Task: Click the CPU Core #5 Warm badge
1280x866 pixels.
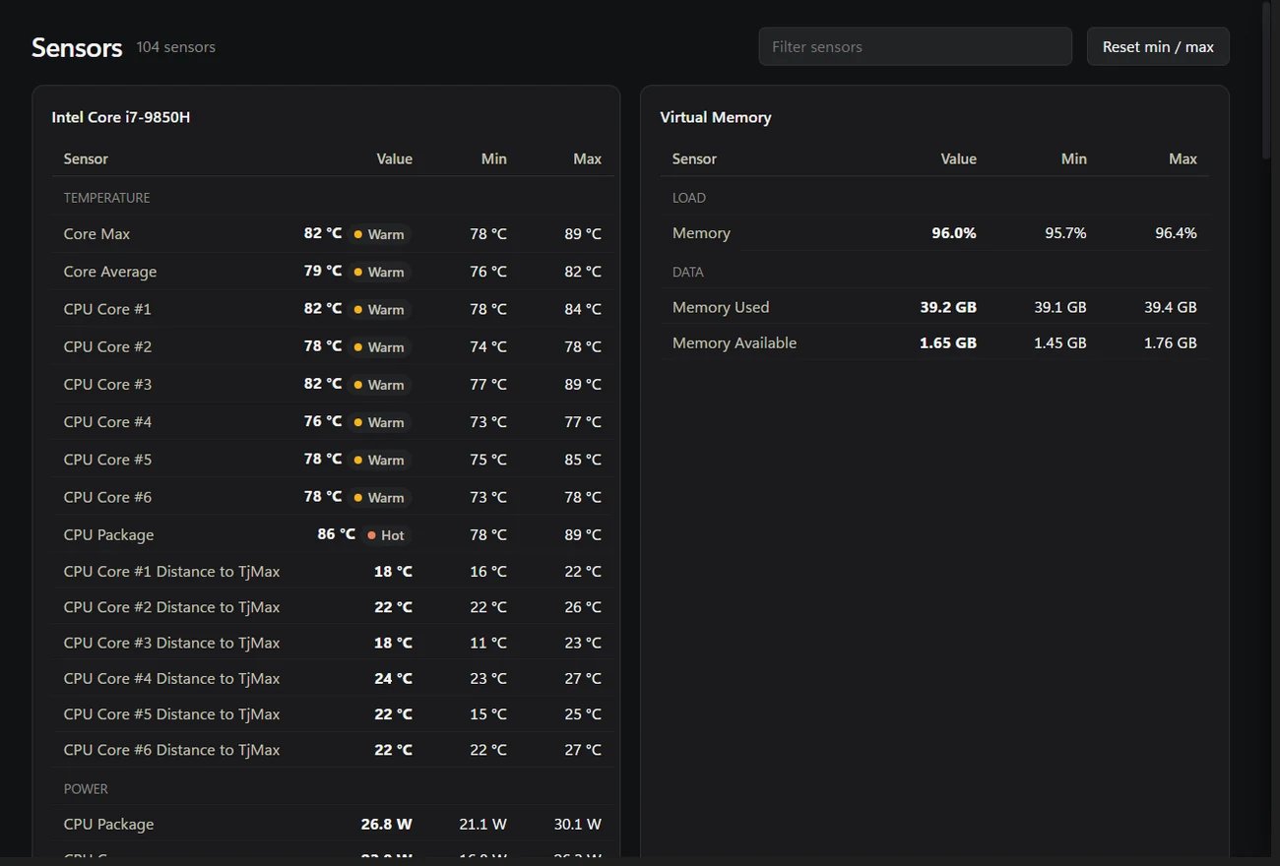Action: (x=379, y=460)
